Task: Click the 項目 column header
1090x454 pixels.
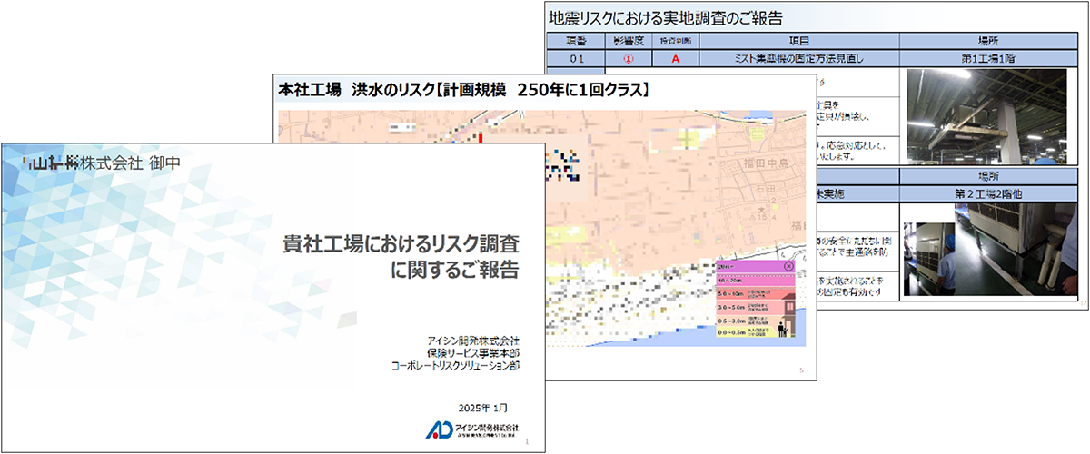Action: pyautogui.click(x=798, y=41)
